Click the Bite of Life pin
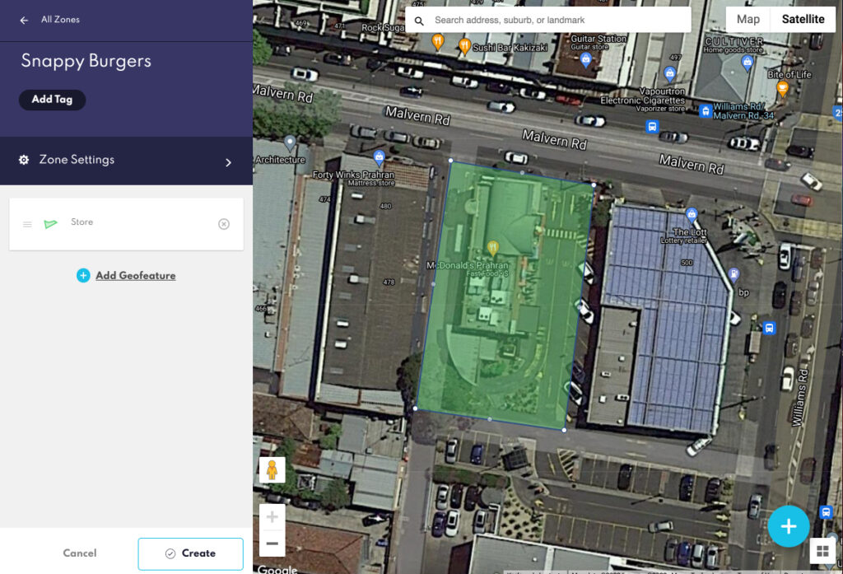 (783, 88)
